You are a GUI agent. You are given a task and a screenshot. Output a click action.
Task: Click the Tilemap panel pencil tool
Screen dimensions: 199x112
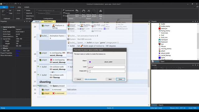[155, 68]
